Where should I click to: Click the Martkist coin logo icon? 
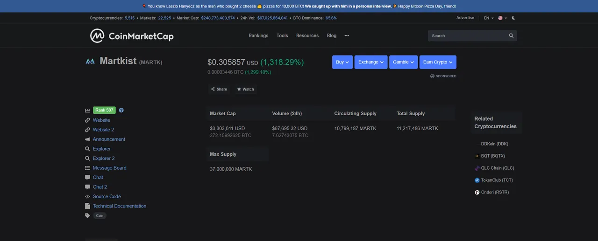click(90, 61)
